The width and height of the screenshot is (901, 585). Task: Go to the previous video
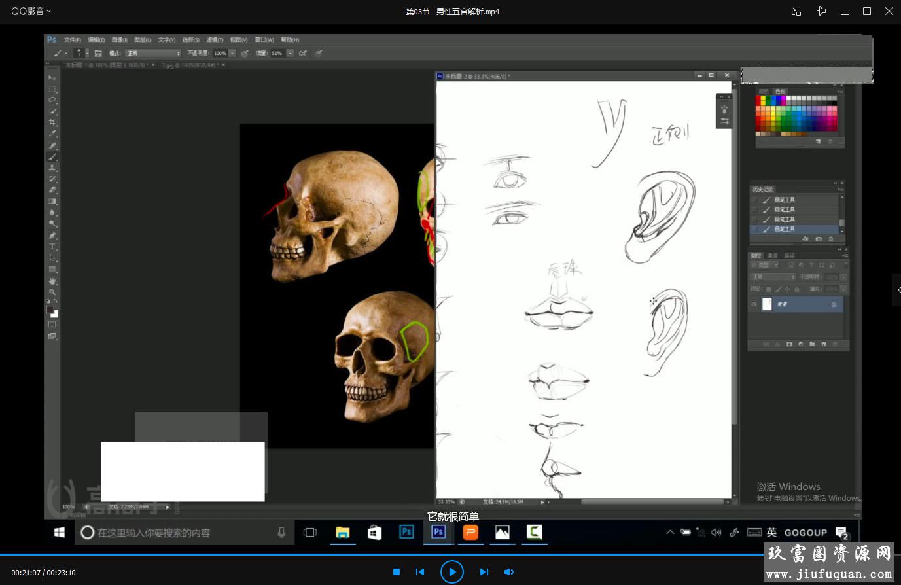click(x=420, y=572)
